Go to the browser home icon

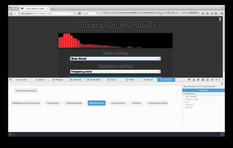[x=208, y=13]
